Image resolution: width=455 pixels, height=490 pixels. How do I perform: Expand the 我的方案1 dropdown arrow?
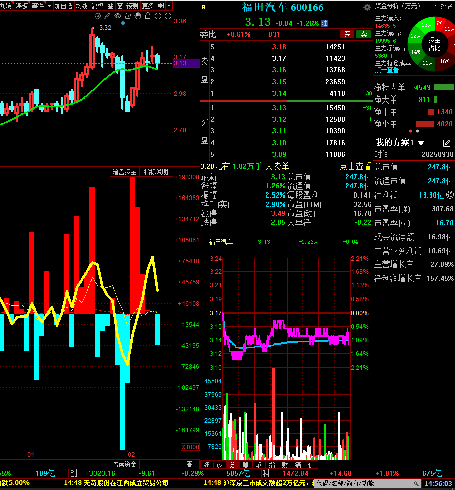[421, 143]
